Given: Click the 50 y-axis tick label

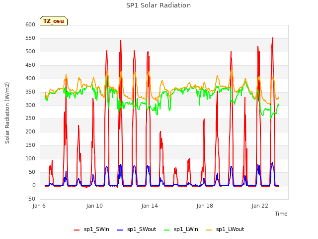Looking at the screenshot, I should (x=32, y=172).
